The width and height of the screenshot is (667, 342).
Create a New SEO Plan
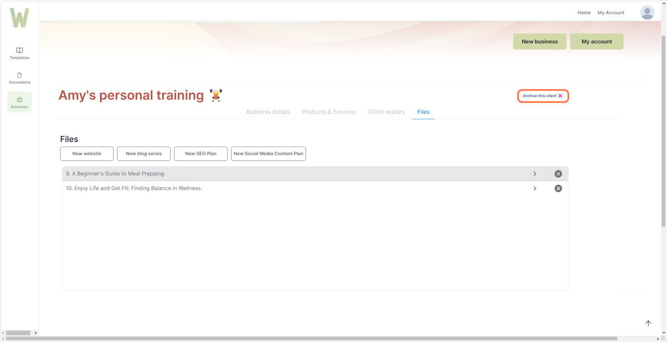[x=201, y=154]
